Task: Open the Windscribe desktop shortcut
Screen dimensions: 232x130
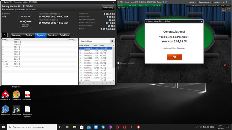Action: (5, 110)
